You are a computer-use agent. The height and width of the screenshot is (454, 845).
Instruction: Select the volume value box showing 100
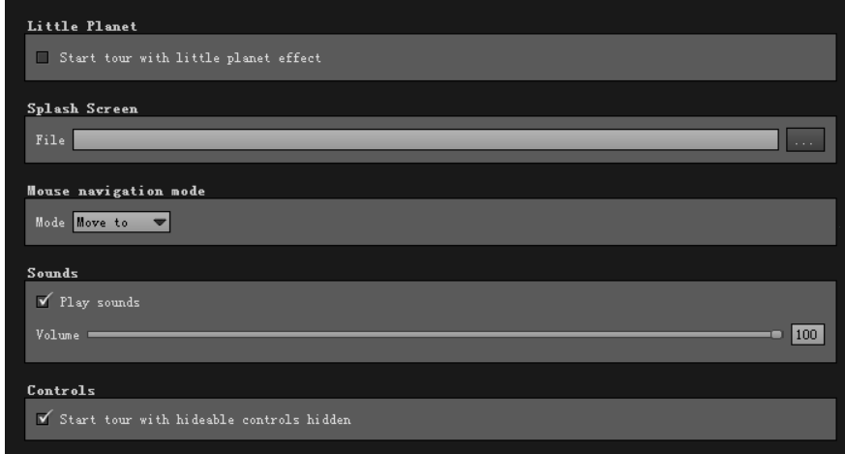807,335
